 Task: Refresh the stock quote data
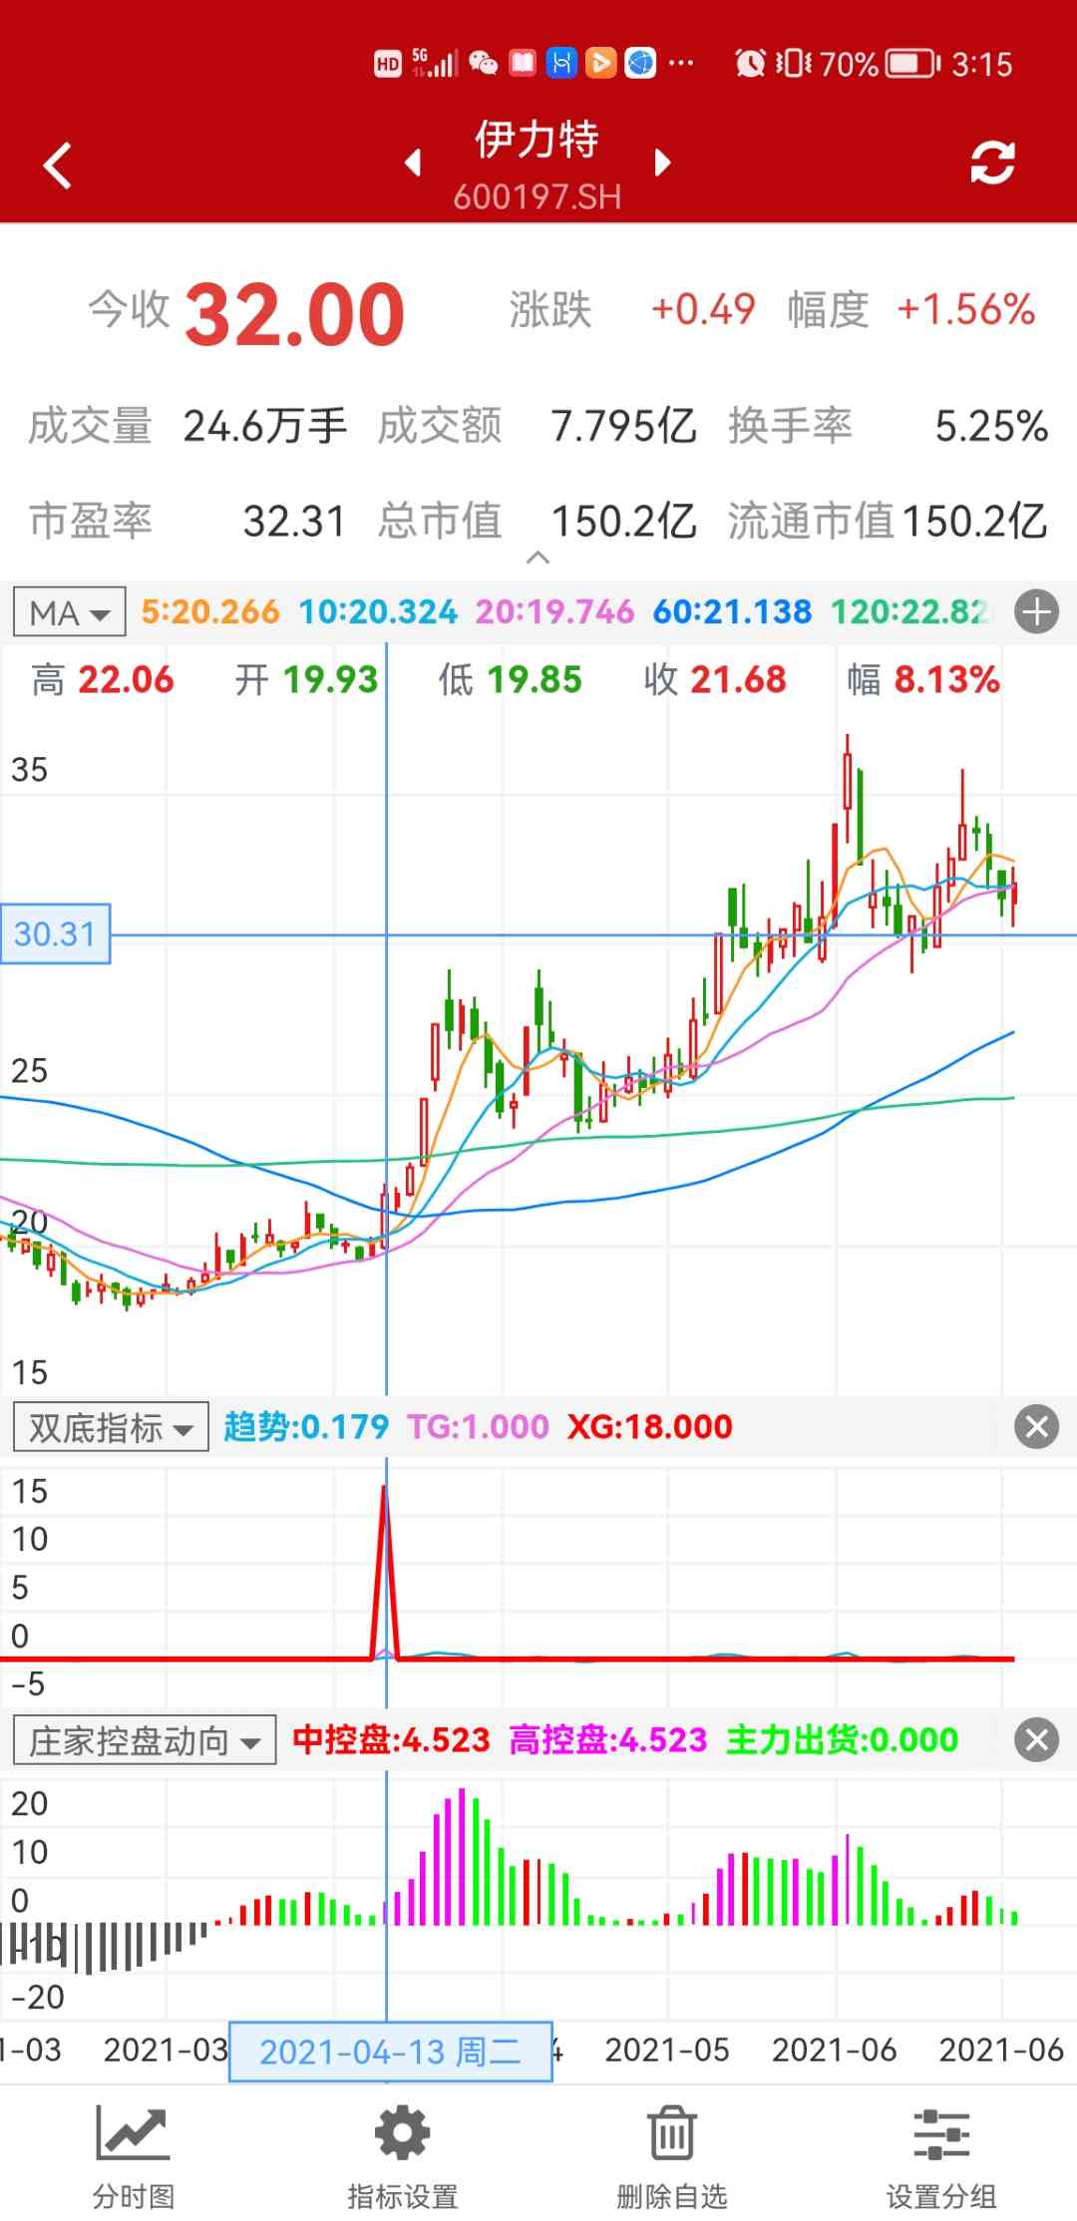992,163
